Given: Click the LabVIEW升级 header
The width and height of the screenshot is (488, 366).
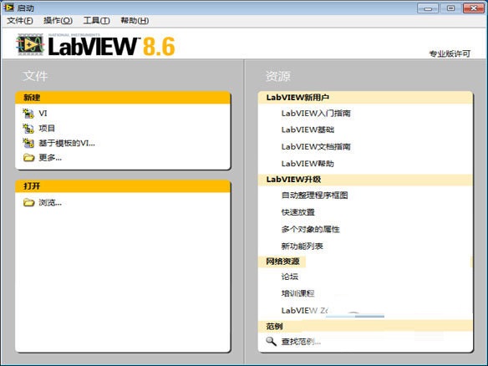Looking at the screenshot, I should (365, 180).
